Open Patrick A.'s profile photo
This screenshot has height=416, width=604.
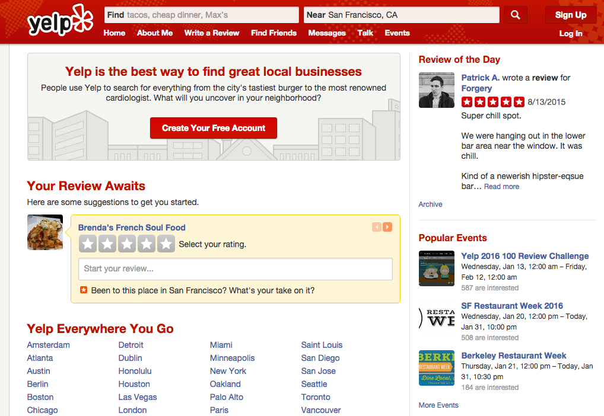coord(436,90)
